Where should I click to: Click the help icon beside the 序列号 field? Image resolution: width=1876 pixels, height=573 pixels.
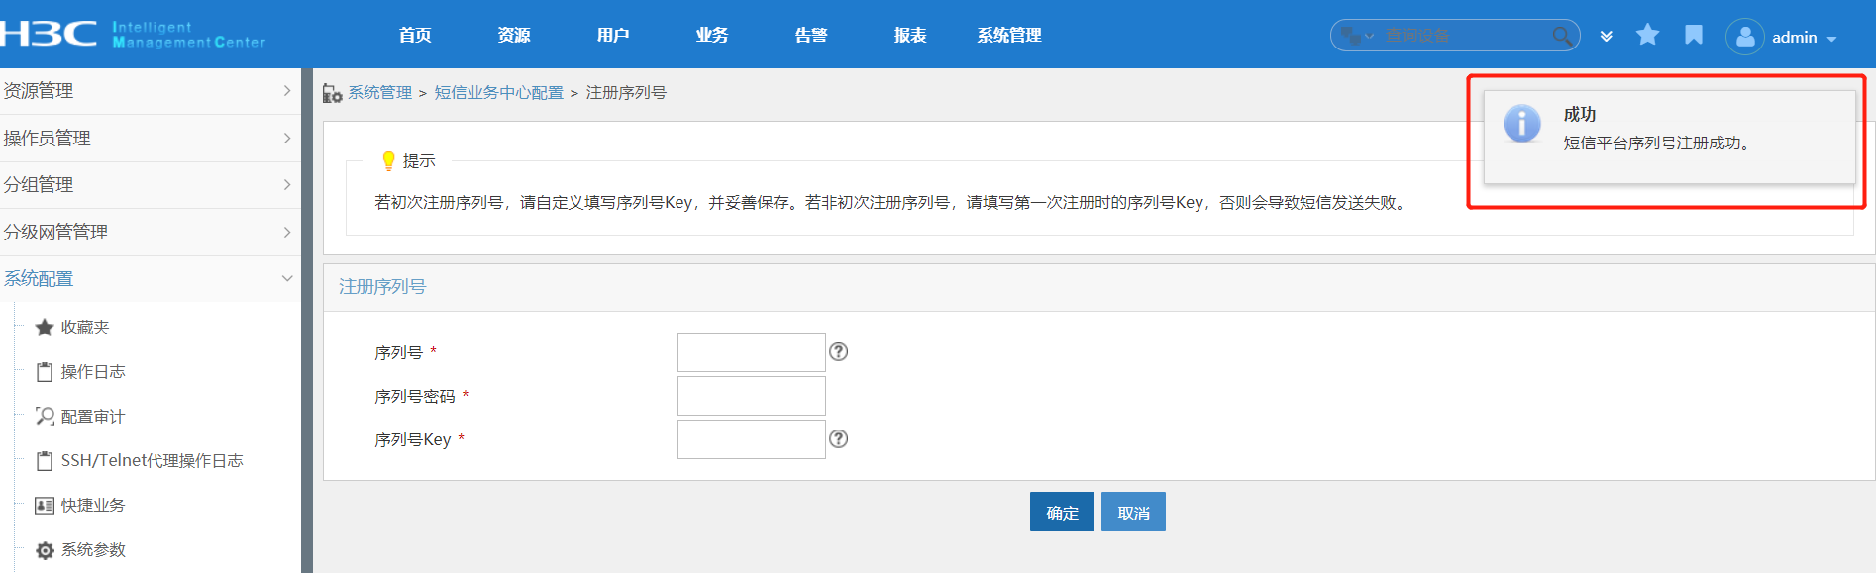pos(839,352)
